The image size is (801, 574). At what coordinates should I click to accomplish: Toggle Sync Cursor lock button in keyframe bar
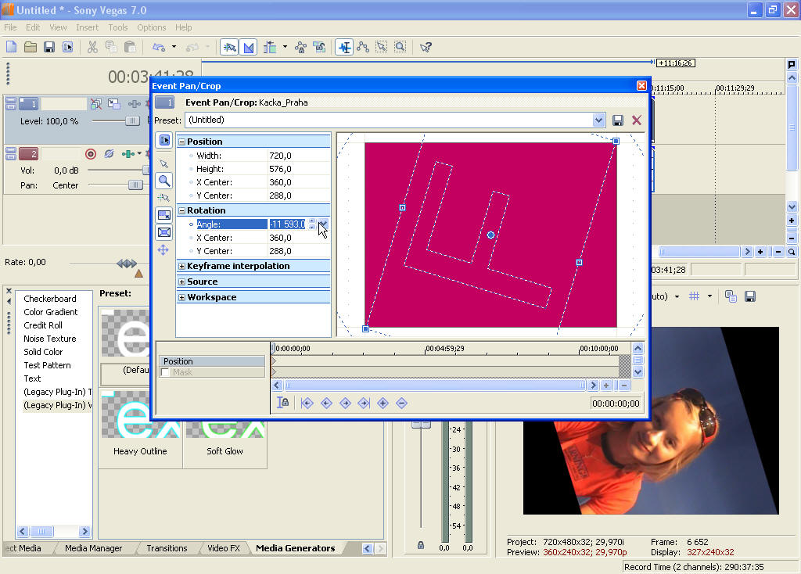[x=283, y=403]
